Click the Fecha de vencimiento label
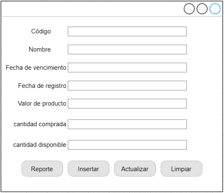 pos(36,68)
